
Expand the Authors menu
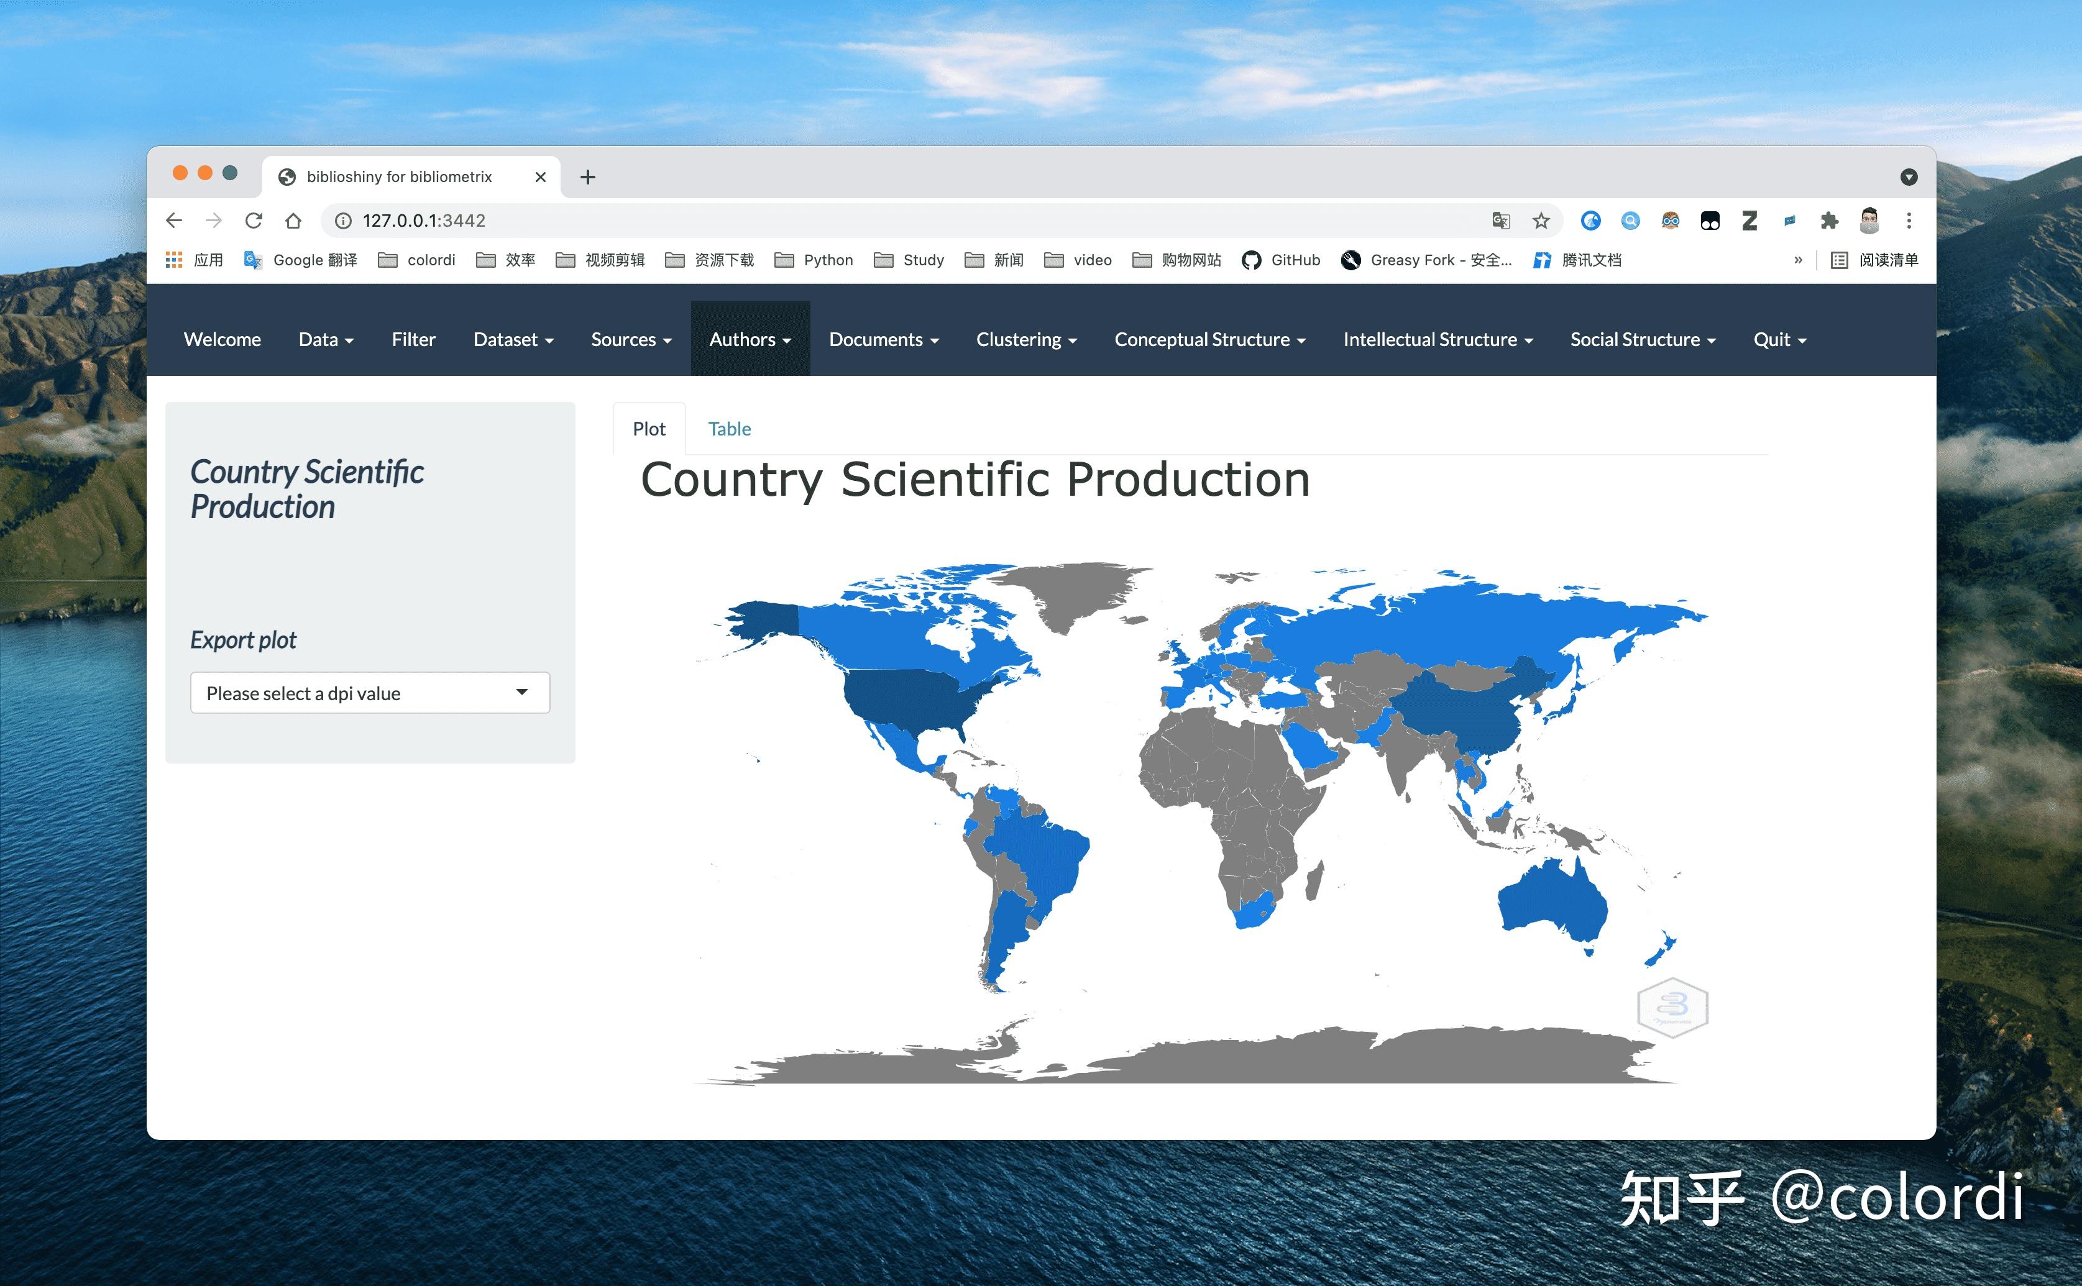(x=750, y=339)
